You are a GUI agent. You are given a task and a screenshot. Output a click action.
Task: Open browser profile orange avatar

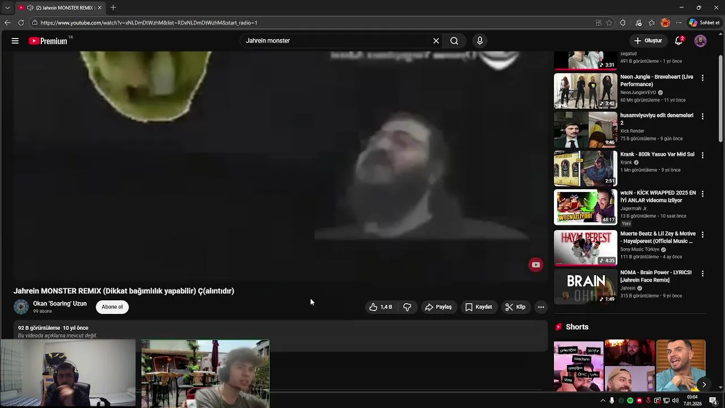coord(666,23)
